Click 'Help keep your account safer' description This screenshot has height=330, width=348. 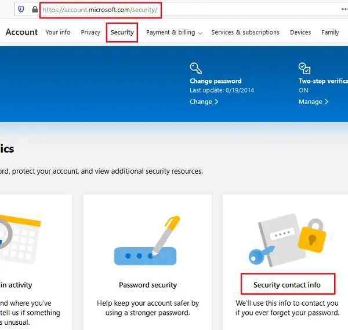tap(148, 308)
